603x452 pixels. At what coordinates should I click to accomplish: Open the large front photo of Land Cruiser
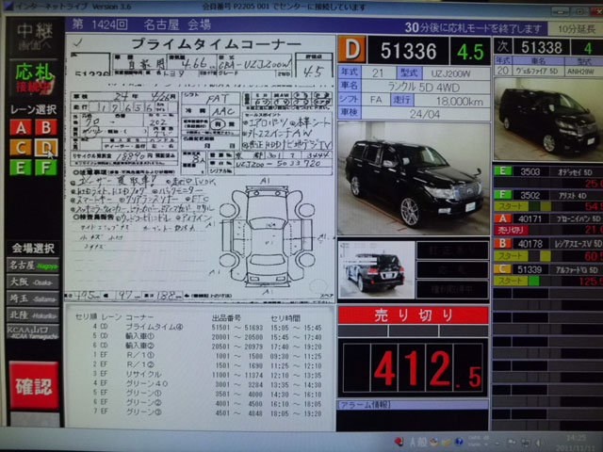[x=414, y=179]
